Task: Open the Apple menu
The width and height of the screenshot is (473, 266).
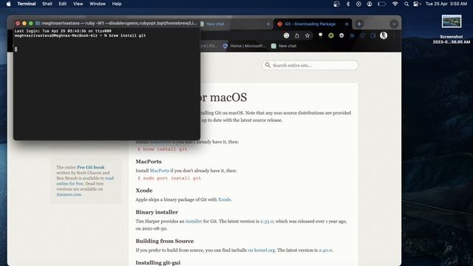Action: [x=8, y=4]
